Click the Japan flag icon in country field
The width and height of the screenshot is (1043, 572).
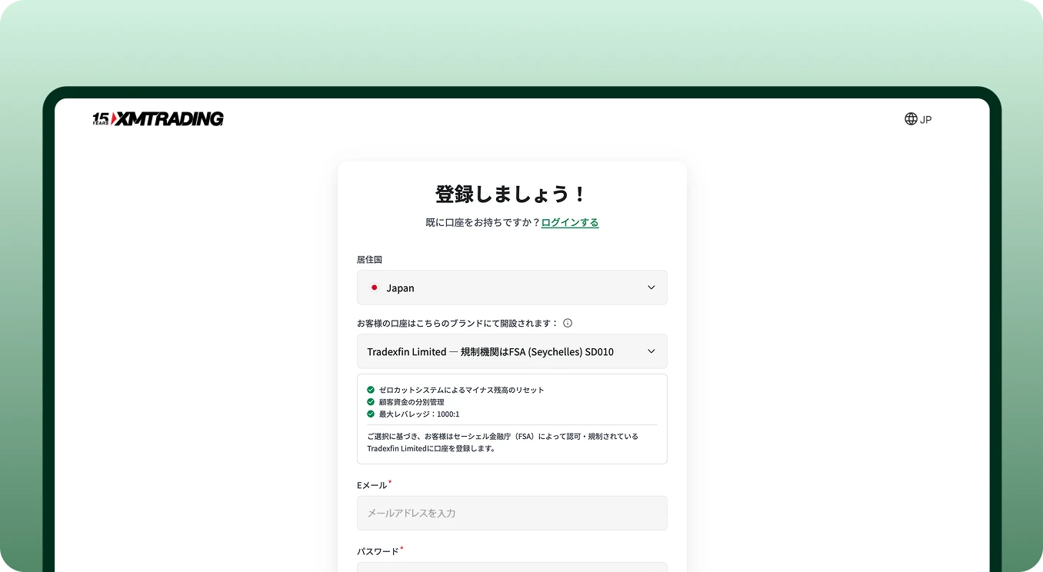pyautogui.click(x=375, y=287)
